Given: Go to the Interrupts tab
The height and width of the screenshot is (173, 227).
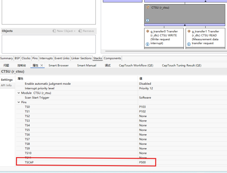Looking at the screenshot, I should click(46, 58).
